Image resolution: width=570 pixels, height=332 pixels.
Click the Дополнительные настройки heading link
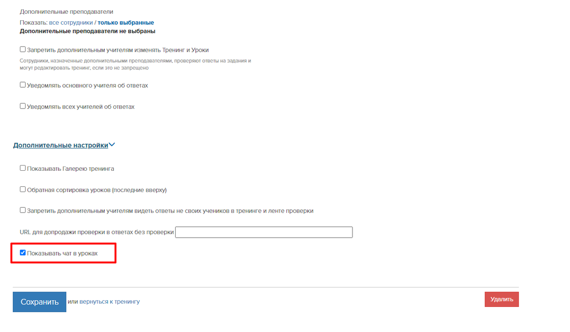[x=61, y=145]
